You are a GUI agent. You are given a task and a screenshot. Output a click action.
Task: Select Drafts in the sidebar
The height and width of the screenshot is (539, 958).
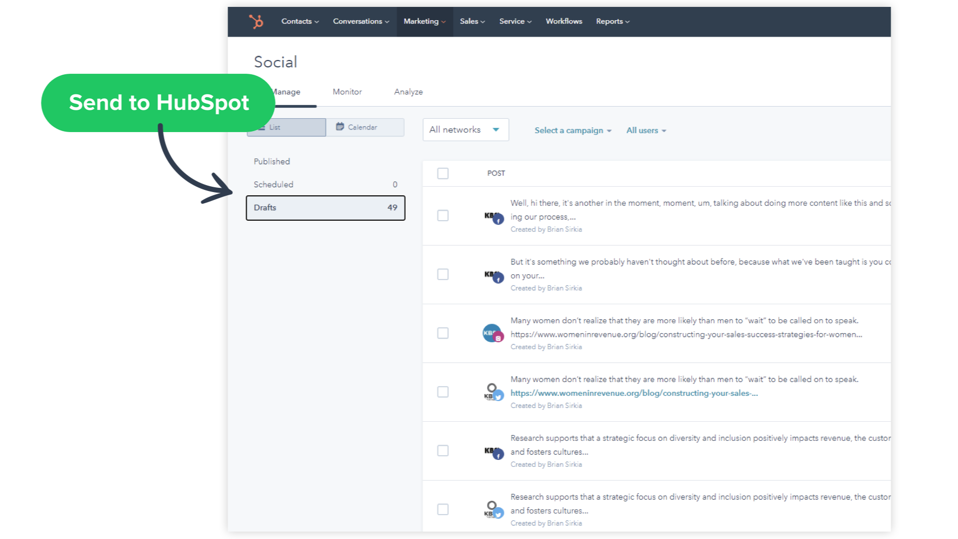pos(325,207)
